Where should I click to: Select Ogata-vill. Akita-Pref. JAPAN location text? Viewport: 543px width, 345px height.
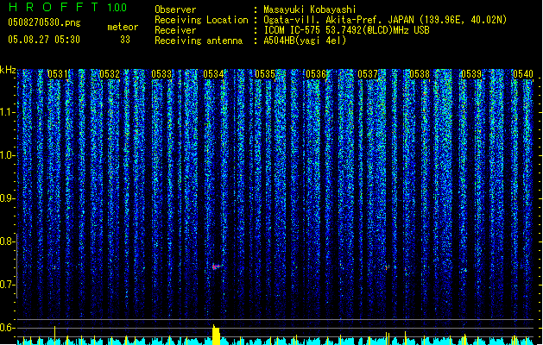(385, 20)
